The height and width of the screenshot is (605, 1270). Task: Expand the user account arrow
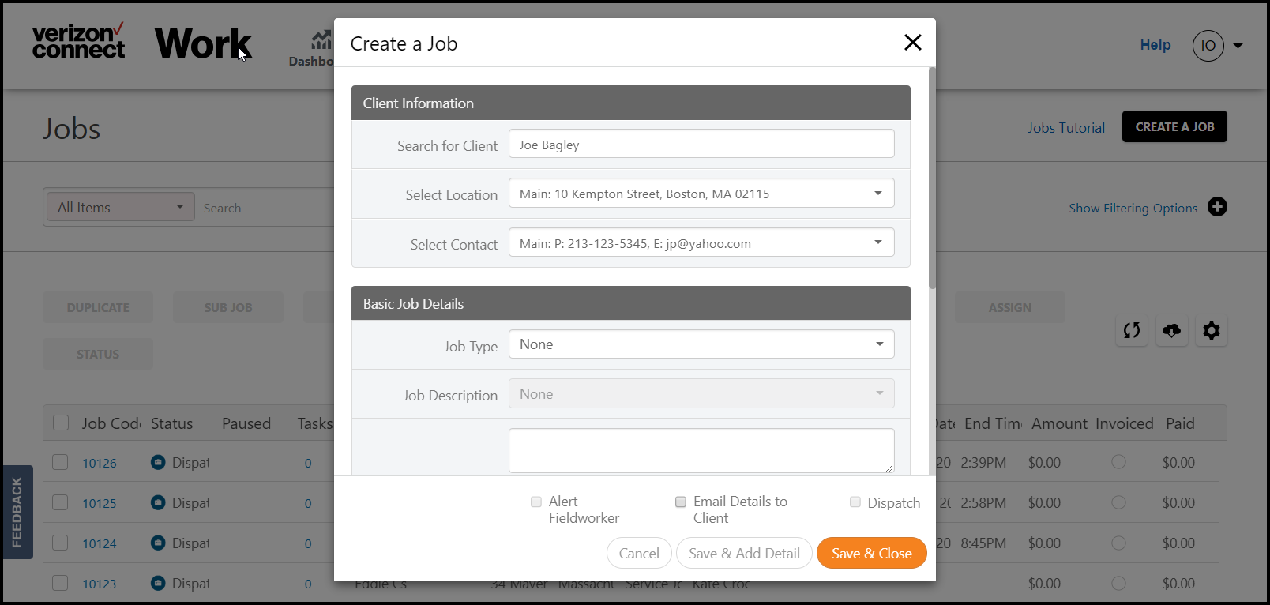[1238, 46]
